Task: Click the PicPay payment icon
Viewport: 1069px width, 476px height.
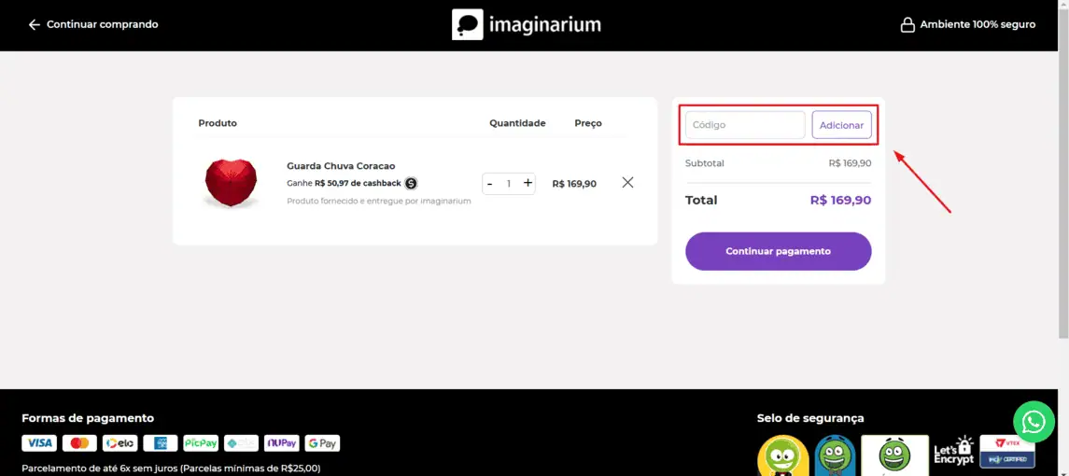Action: (201, 443)
